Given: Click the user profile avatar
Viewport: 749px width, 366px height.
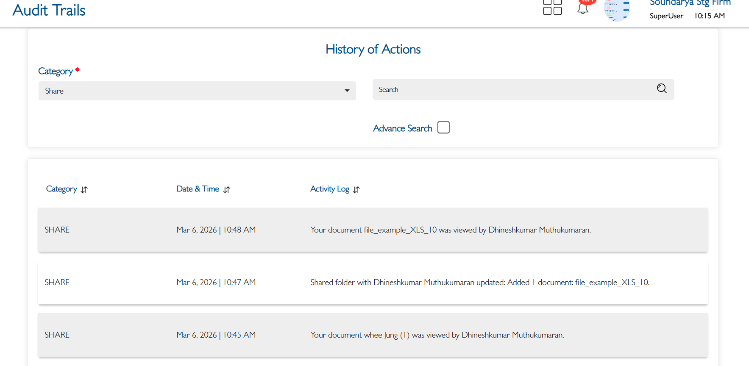Looking at the screenshot, I should (617, 10).
